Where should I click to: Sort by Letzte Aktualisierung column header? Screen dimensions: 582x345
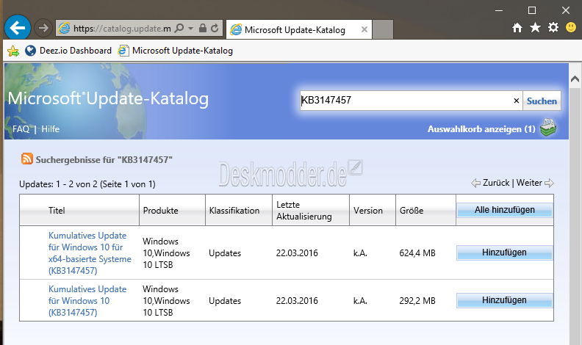[304, 211]
